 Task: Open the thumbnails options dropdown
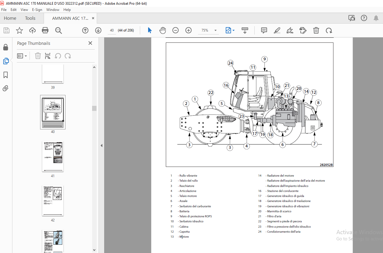click(x=22, y=56)
